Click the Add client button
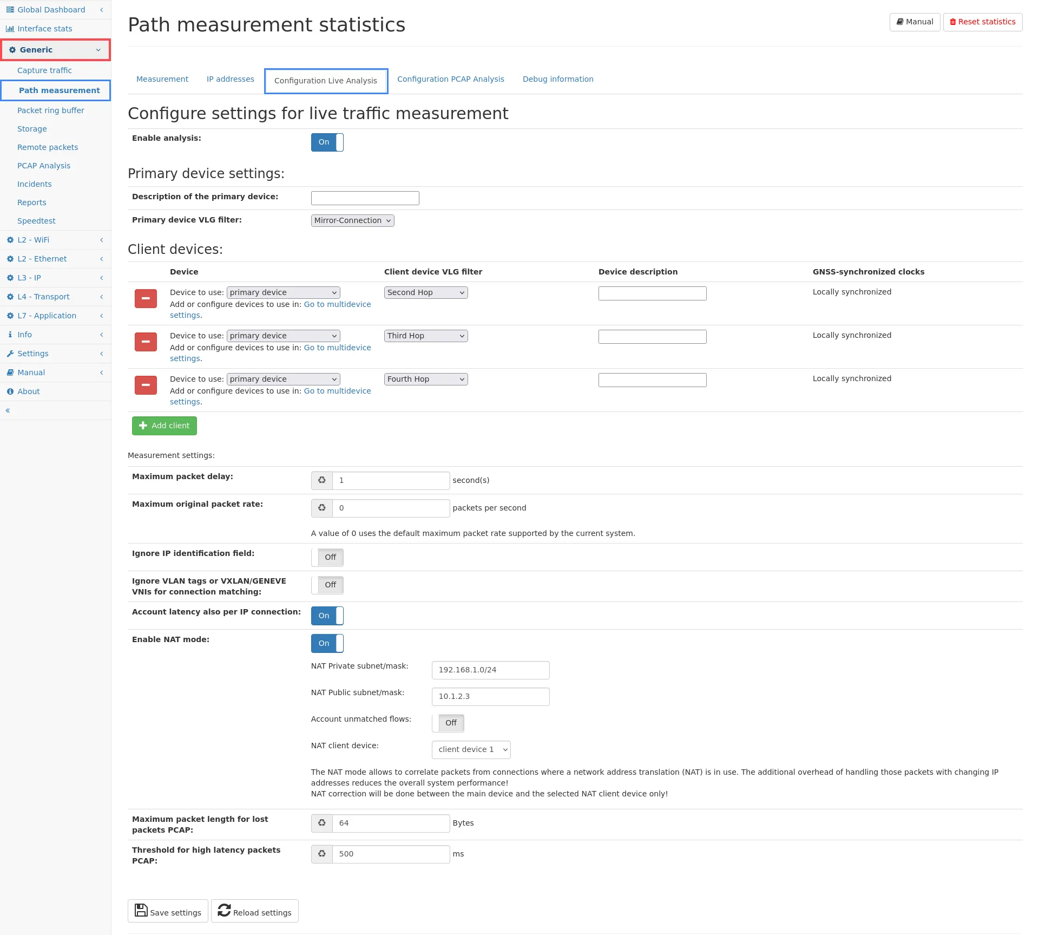The image size is (1039, 935). pyautogui.click(x=165, y=426)
